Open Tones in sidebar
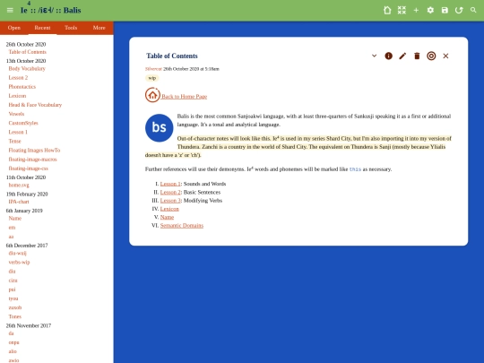The image size is (484, 363). point(15,316)
